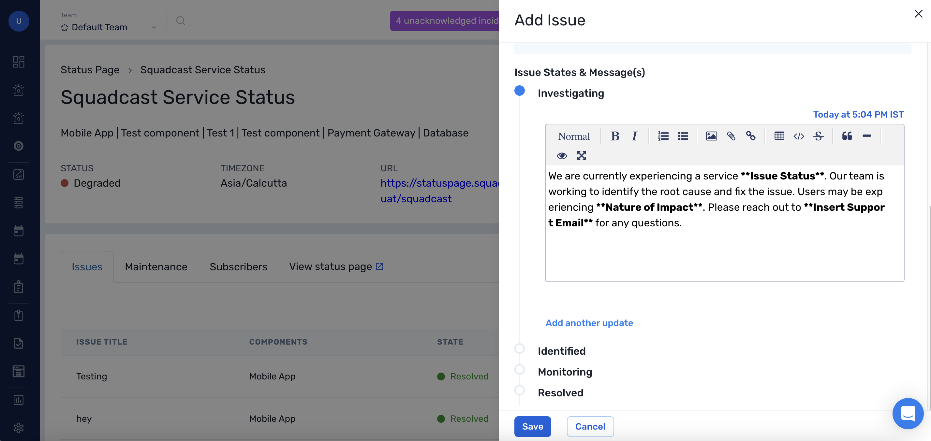
Task: Select the Resolved issue state circle
Action: pos(520,390)
